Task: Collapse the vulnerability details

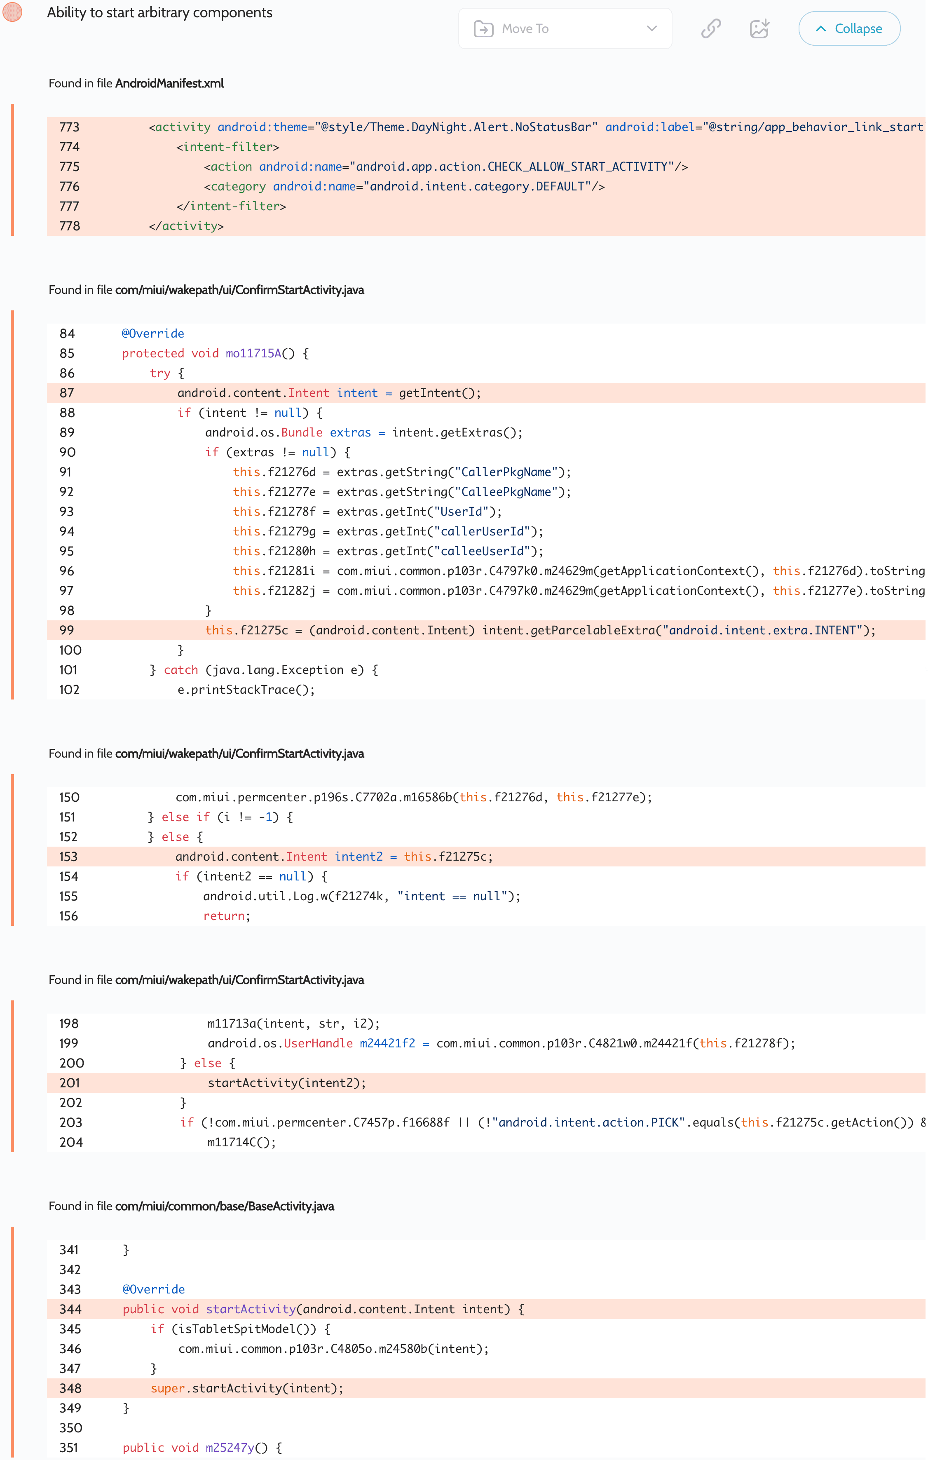Action: (x=848, y=28)
